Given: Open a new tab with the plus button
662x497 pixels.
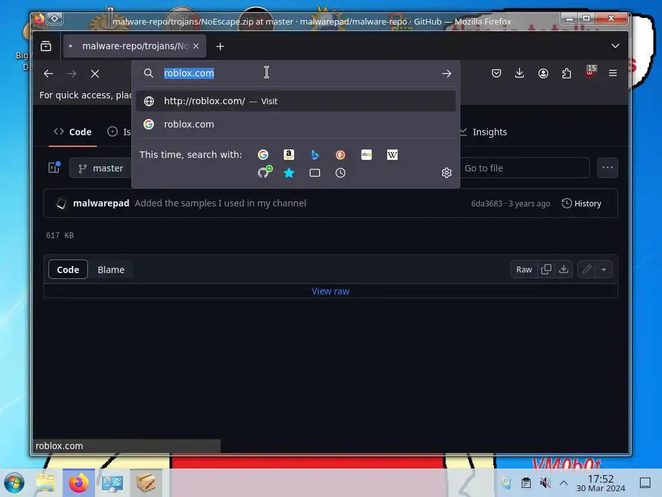Looking at the screenshot, I should 220,46.
